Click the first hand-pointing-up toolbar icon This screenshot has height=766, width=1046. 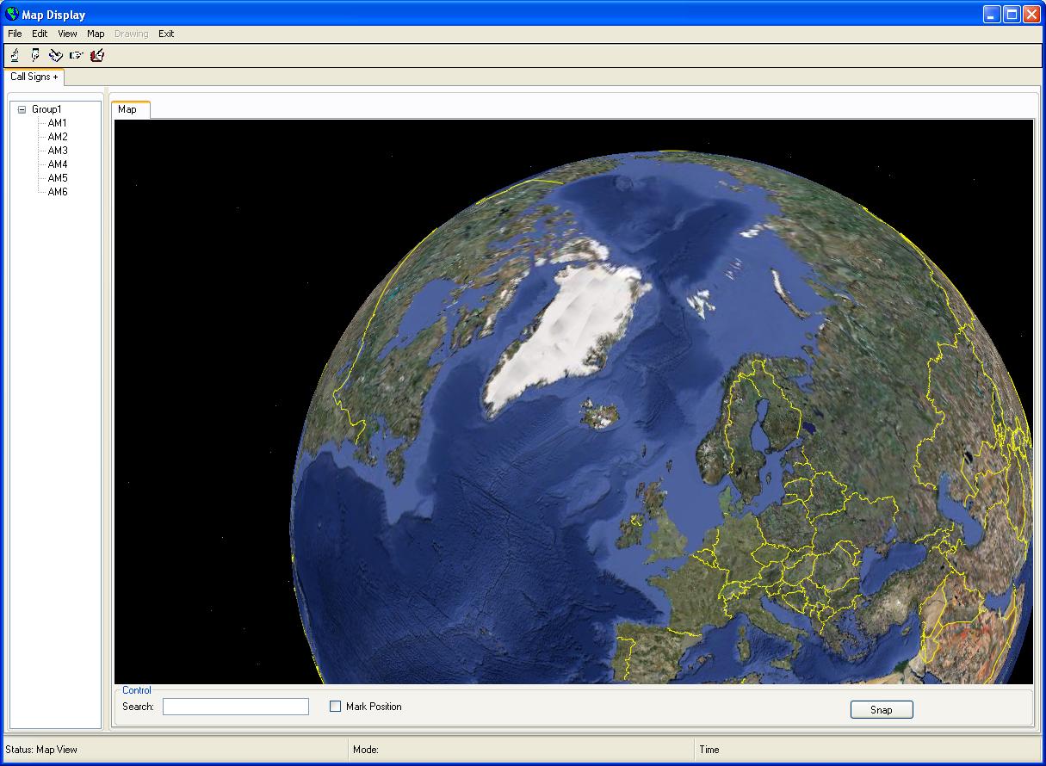[15, 55]
